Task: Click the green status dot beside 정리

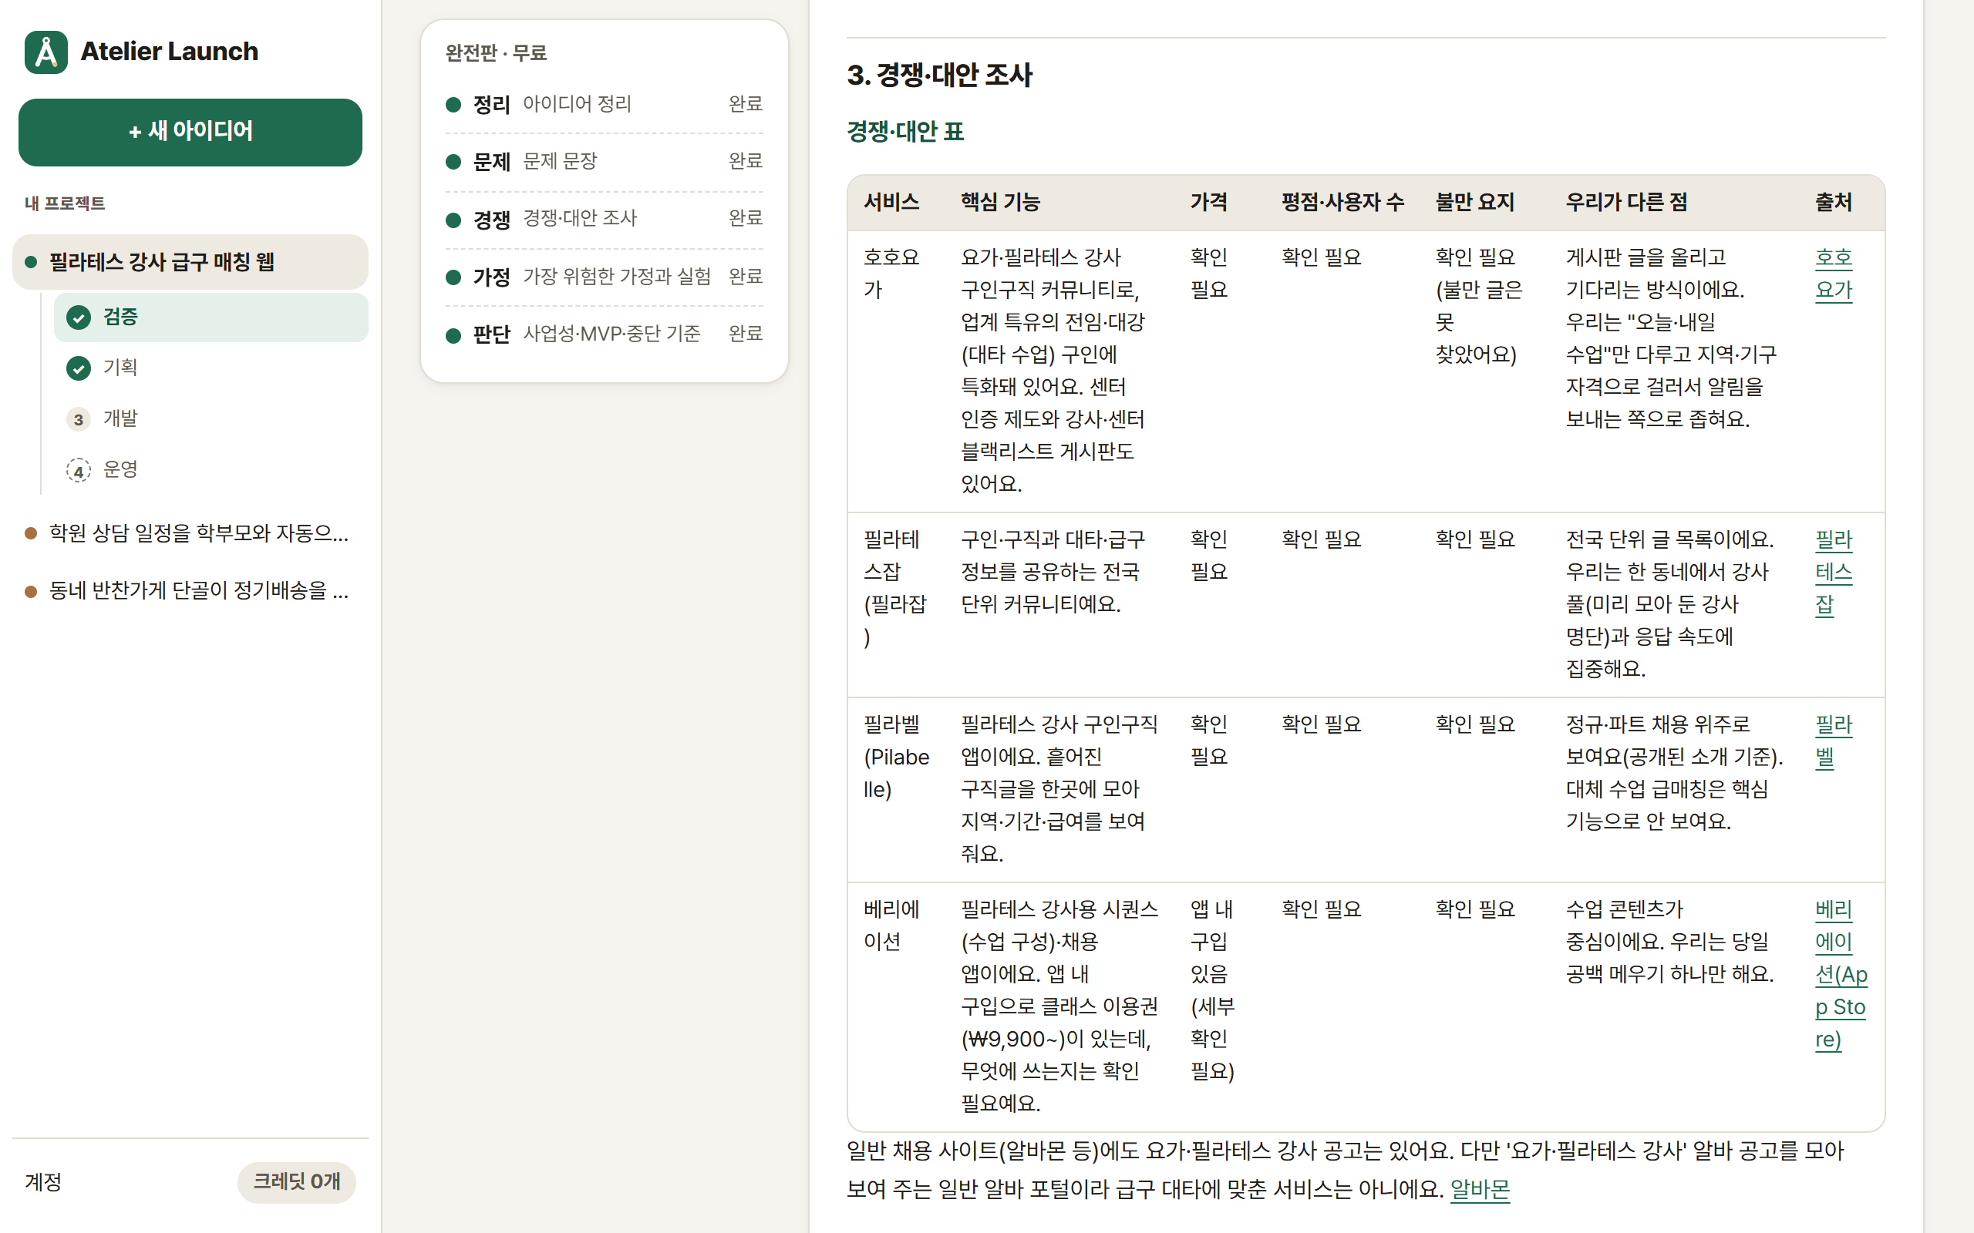Action: pyautogui.click(x=453, y=104)
